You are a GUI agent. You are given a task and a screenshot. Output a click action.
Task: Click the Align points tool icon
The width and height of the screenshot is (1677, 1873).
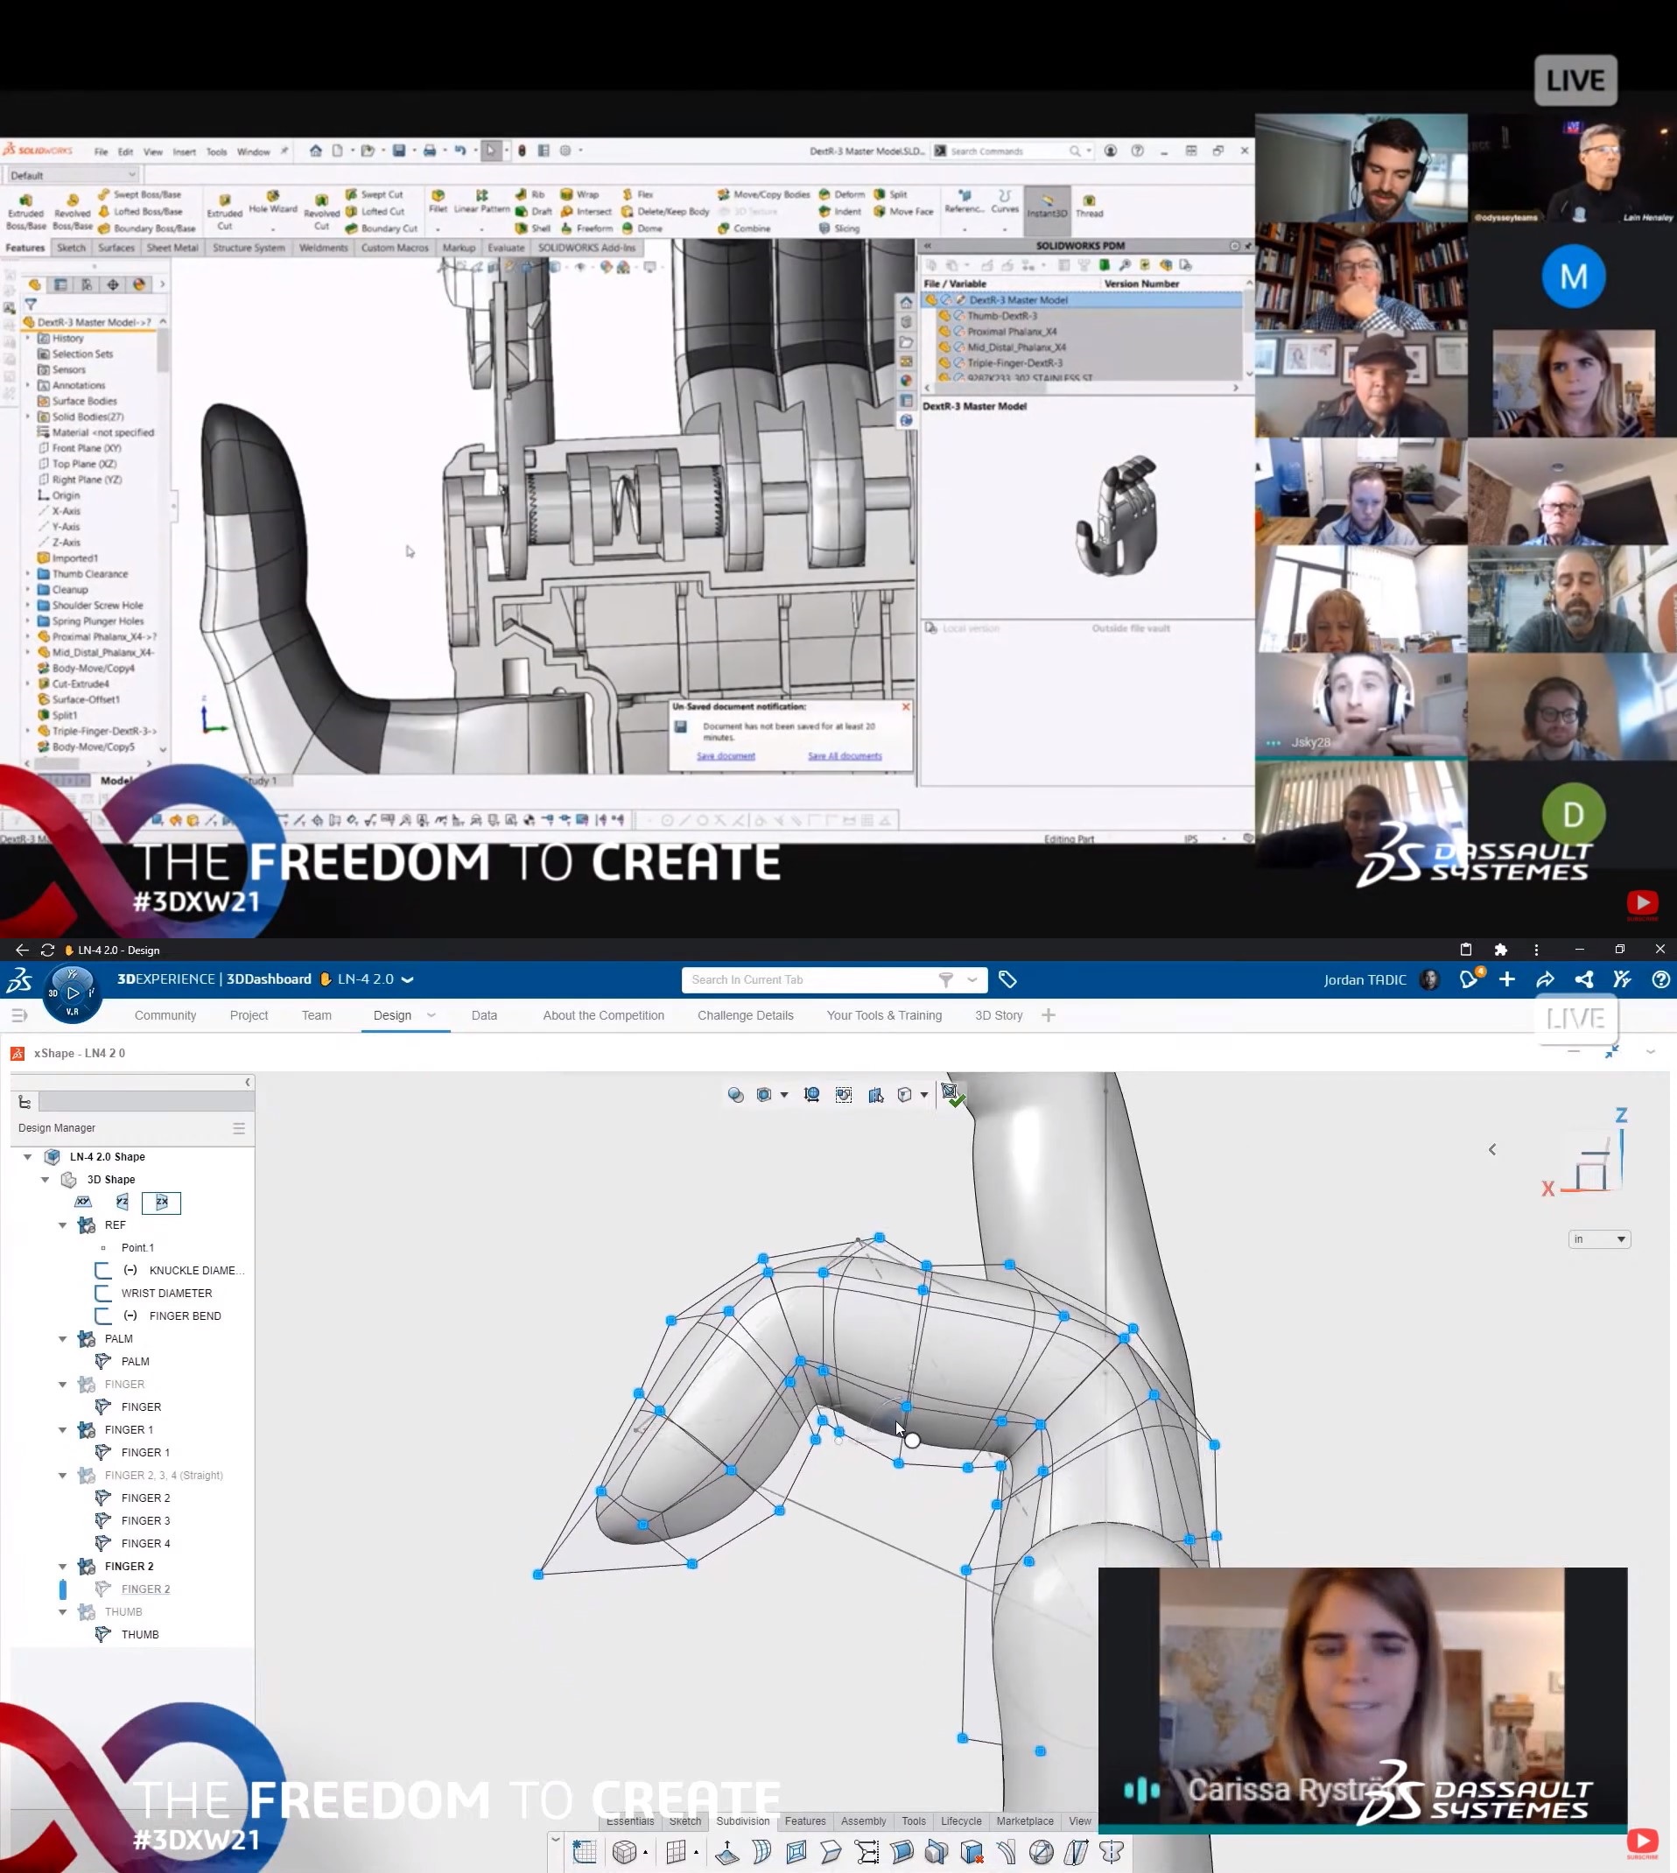pyautogui.click(x=867, y=1852)
